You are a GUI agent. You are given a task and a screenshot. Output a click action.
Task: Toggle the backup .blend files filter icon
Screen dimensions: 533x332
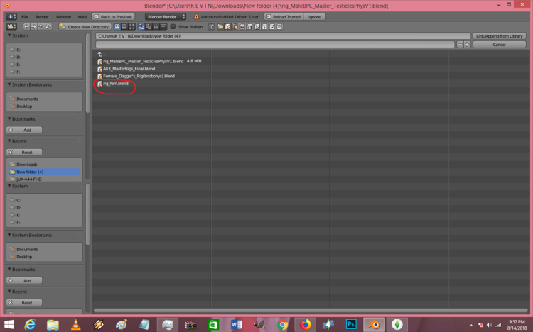pos(235,26)
